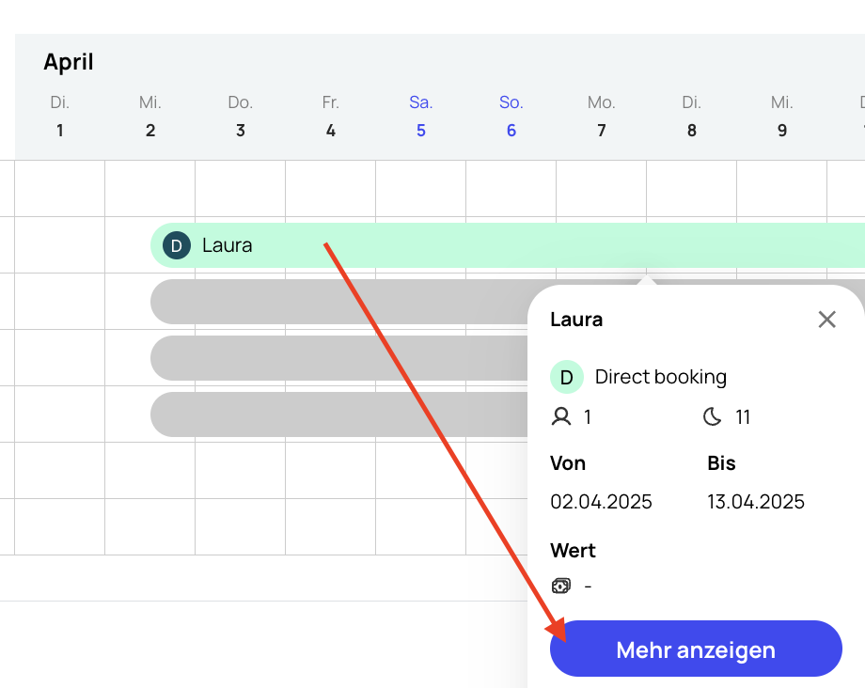The width and height of the screenshot is (865, 688).
Task: Click the green D Direct booking icon
Action: [x=566, y=377]
